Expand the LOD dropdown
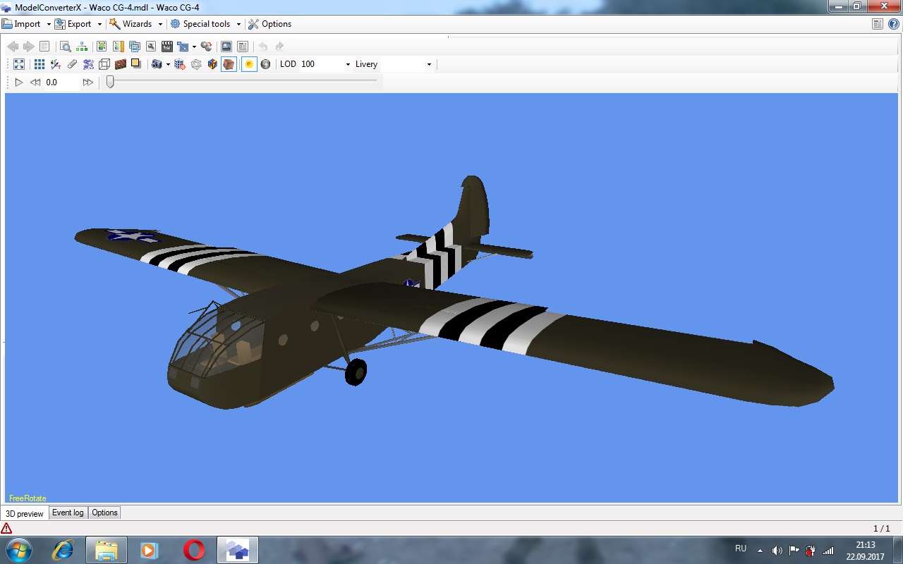This screenshot has width=903, height=564. coord(348,64)
